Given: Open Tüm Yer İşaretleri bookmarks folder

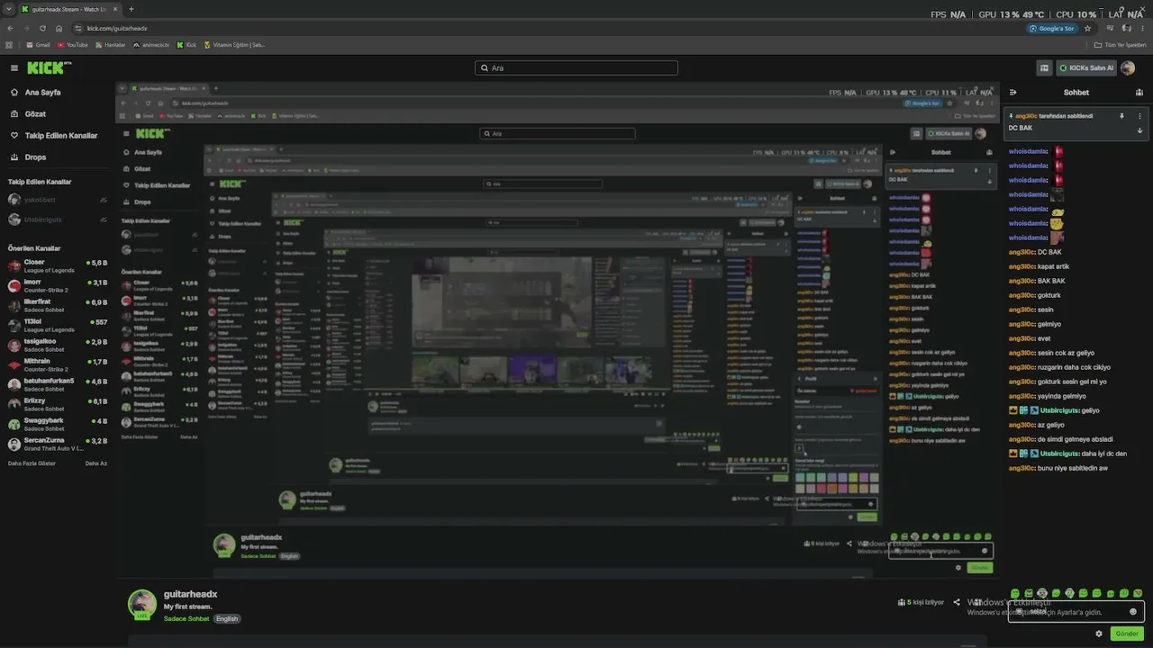Looking at the screenshot, I should tap(1121, 44).
